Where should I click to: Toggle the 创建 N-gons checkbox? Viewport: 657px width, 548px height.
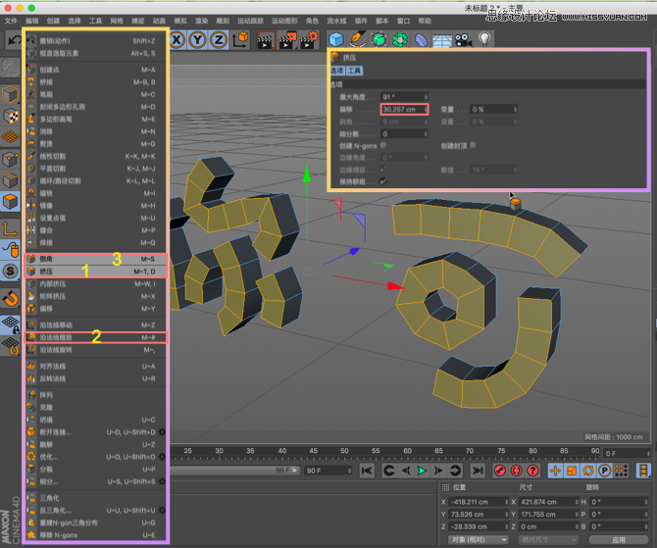click(x=383, y=145)
